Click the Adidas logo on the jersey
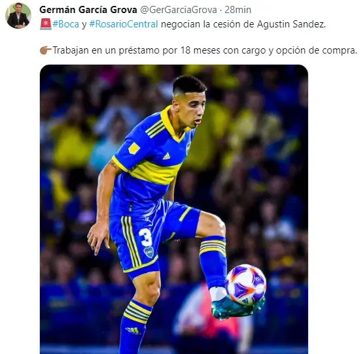The height and width of the screenshot is (354, 363). [166, 156]
